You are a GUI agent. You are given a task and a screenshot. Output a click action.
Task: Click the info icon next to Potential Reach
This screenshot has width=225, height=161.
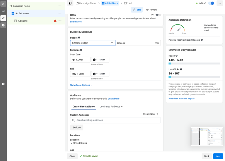pyautogui.click(x=202, y=40)
